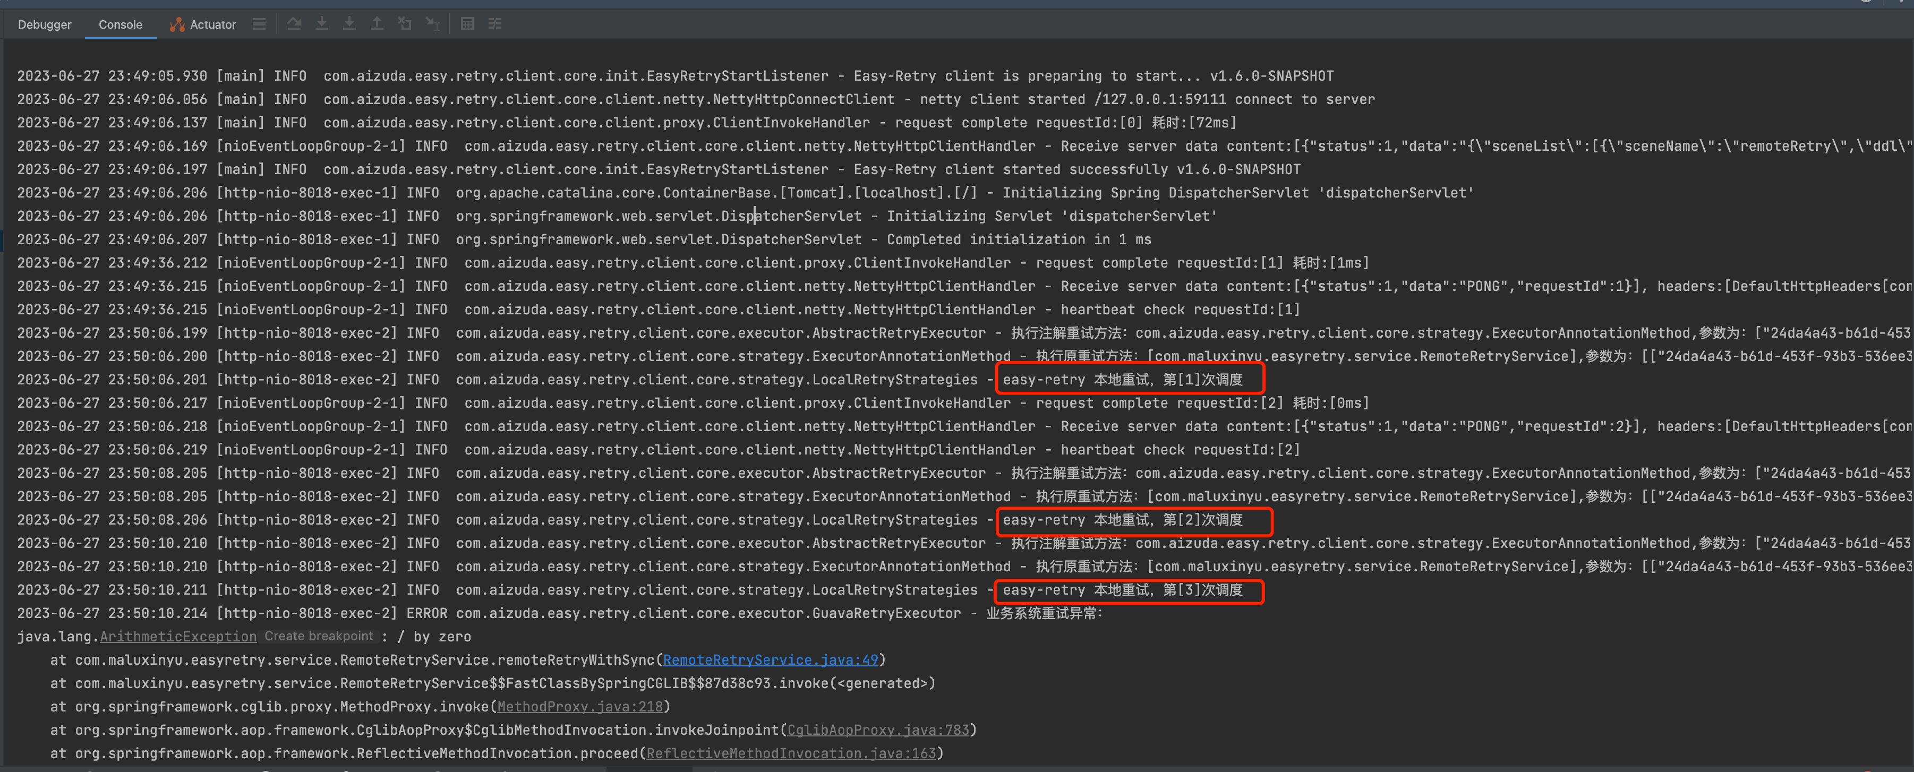Switch to the Debugger tab
This screenshot has width=1914, height=772.
[45, 24]
